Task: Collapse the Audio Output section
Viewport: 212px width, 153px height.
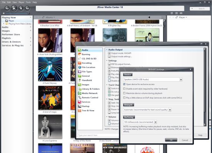Action: (x=107, y=50)
